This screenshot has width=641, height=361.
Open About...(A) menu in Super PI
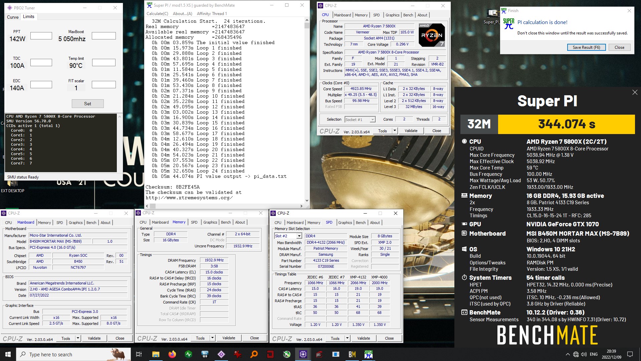pyautogui.click(x=182, y=14)
